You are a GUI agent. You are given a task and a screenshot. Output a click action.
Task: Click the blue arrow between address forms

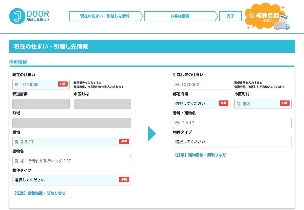(x=152, y=133)
